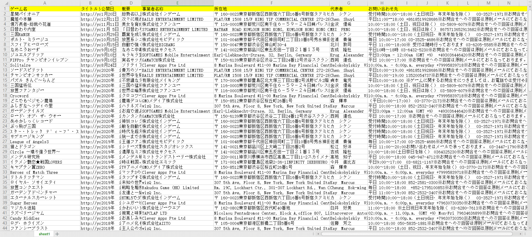Image resolution: width=532 pixels, height=237 pixels.
Task: Click the 概要 header cell
Action: pos(131,9)
